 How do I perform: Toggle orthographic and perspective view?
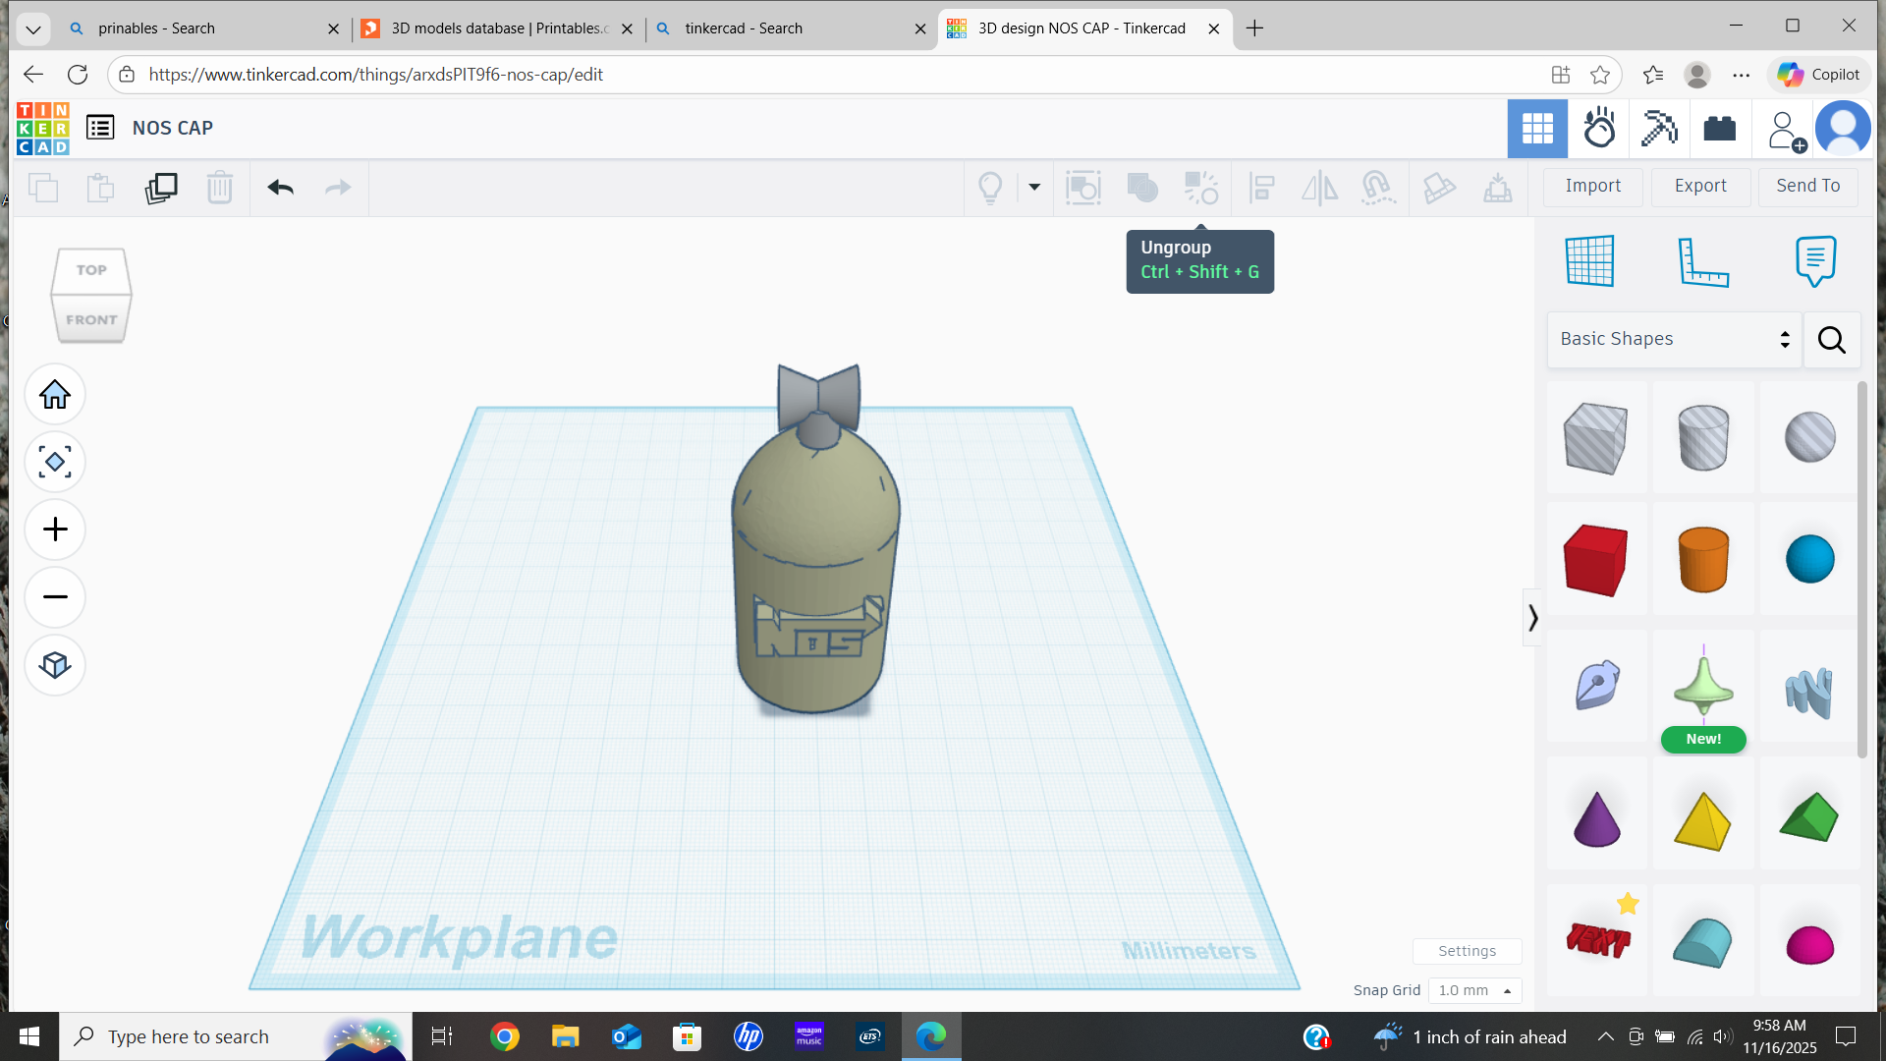pos(55,665)
